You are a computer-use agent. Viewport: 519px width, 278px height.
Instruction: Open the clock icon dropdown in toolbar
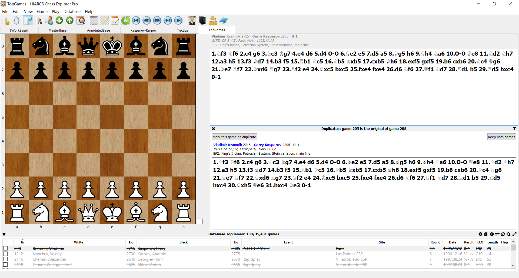pos(81,21)
